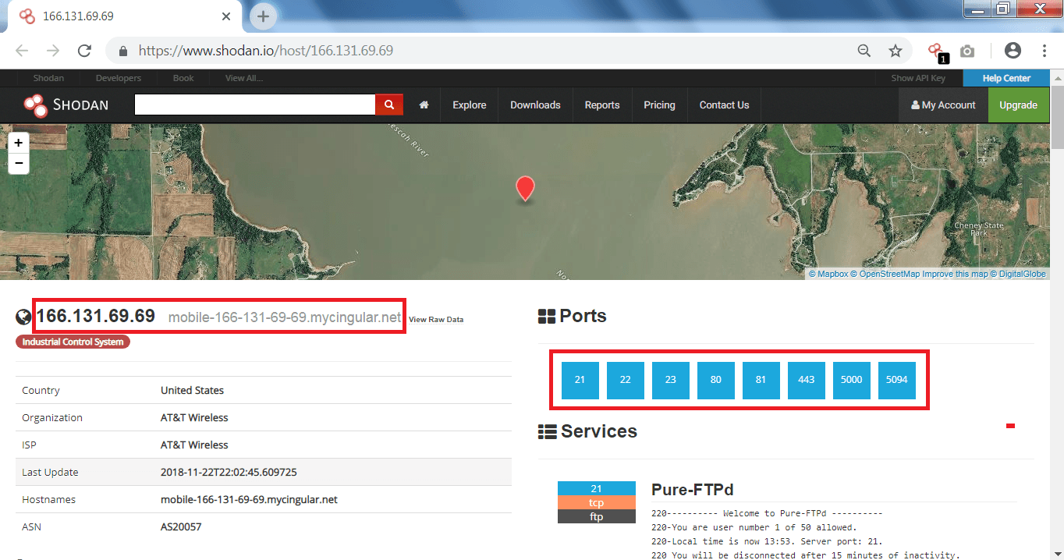The height and width of the screenshot is (560, 1064).
Task: Click Show API Key
Action: pyautogui.click(x=918, y=78)
